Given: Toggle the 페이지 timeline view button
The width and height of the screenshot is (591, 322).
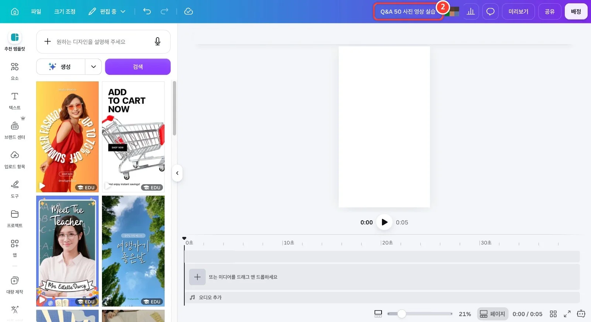Looking at the screenshot, I should pos(493,314).
